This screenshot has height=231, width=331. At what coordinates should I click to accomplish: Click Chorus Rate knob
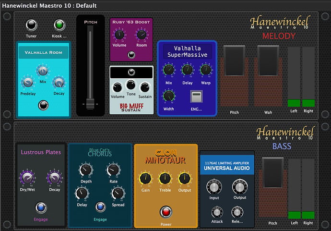(x=113, y=170)
